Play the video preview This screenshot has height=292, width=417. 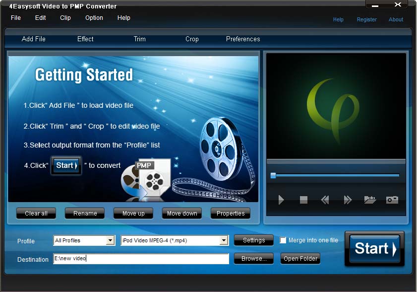(281, 200)
